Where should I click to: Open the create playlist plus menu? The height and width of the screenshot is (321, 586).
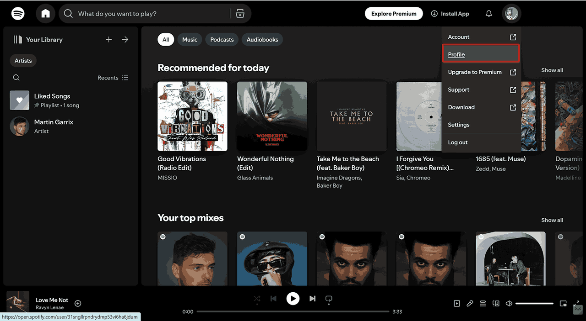tap(109, 40)
